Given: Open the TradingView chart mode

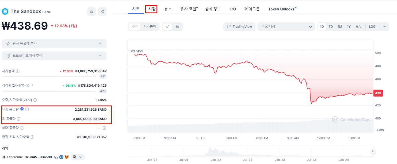Looking at the screenshot, I should coord(239,26).
